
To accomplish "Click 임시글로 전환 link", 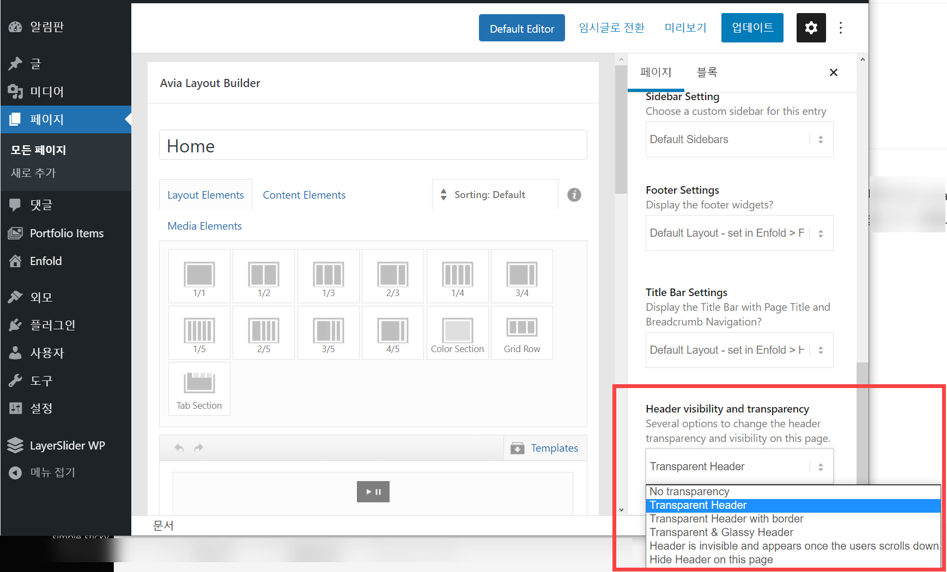I will click(611, 28).
